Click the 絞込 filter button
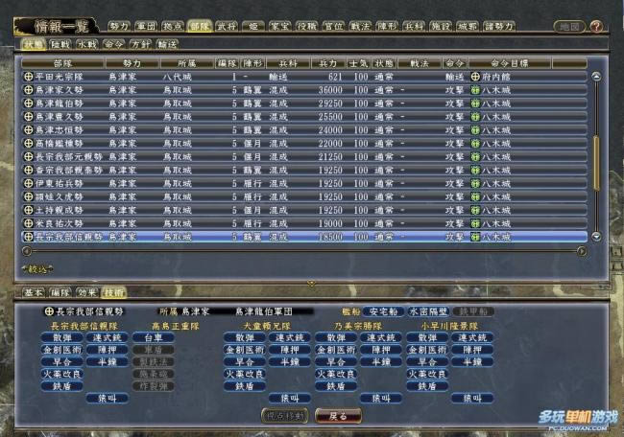The image size is (624, 437). coord(37,269)
